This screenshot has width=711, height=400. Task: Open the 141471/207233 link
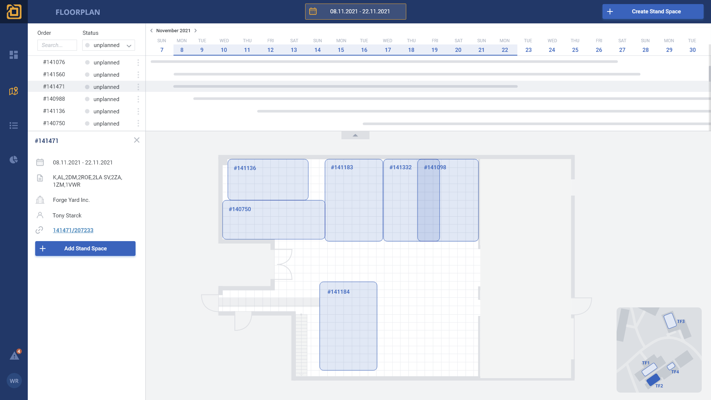[x=73, y=230]
